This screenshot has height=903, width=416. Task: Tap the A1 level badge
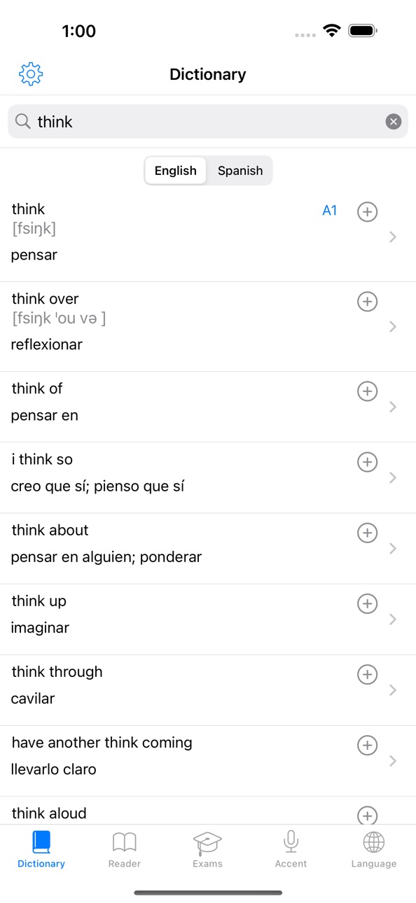(330, 211)
